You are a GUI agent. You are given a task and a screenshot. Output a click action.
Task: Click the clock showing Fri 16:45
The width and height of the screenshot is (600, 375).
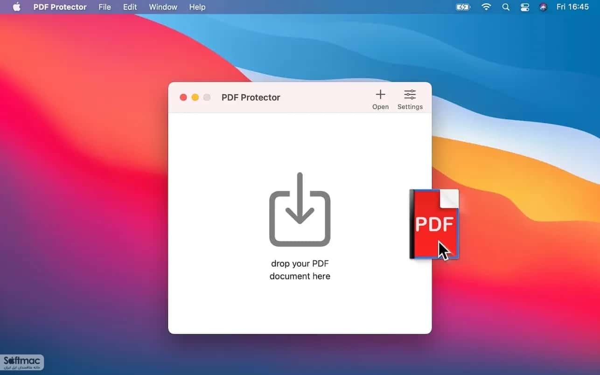tap(572, 7)
